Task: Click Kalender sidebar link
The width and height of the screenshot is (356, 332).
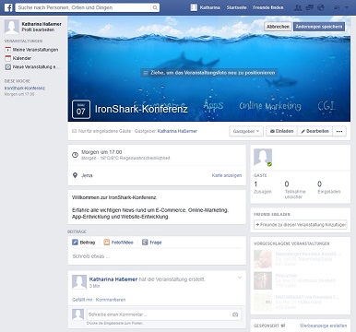Action: pyautogui.click(x=22, y=58)
